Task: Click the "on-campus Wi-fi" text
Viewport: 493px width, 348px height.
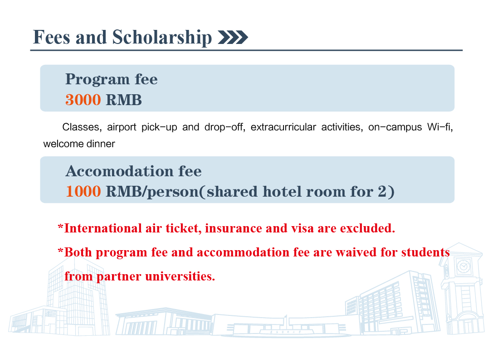Action: (410, 127)
